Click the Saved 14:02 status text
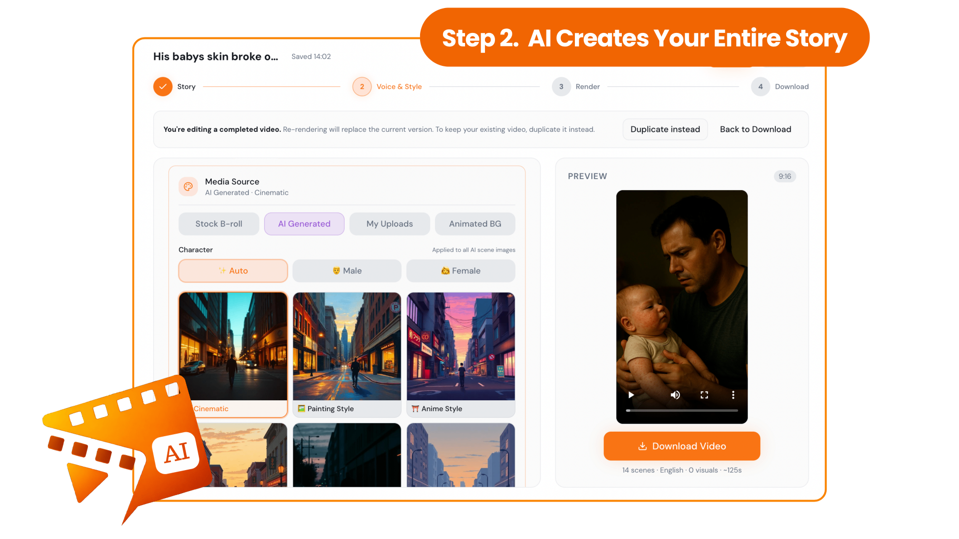Image resolution: width=959 pixels, height=539 pixels. (311, 56)
